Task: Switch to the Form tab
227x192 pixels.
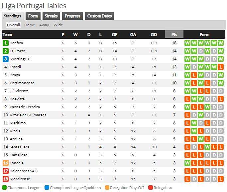Action: coord(33,16)
